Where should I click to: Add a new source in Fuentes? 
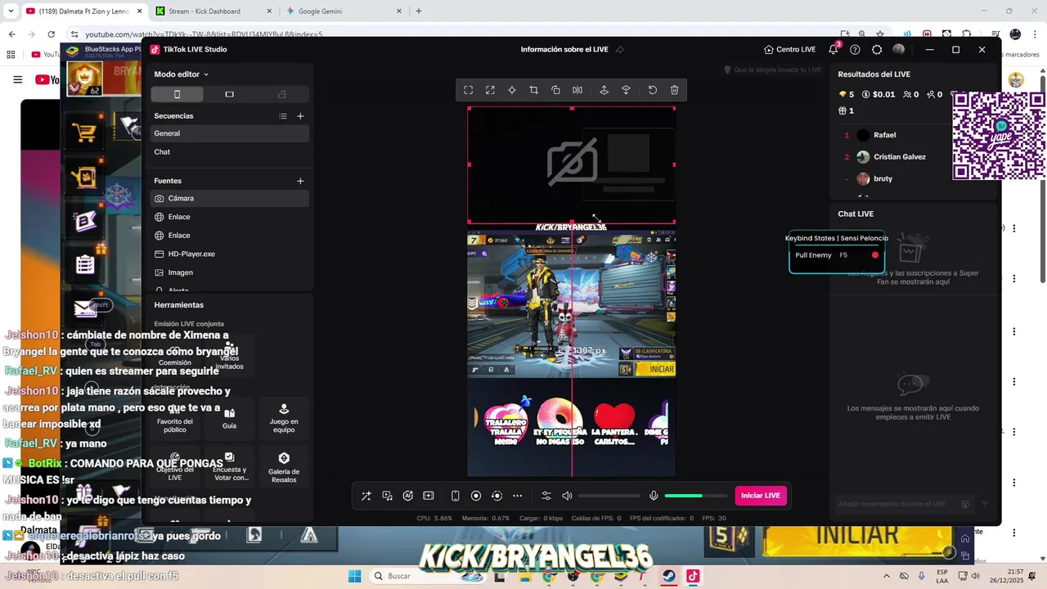(x=300, y=181)
